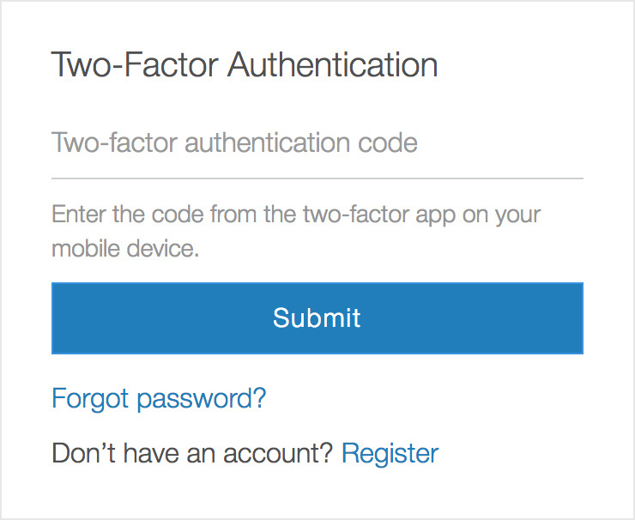Place cursor in the code entry field
Image resolution: width=635 pixels, height=520 pixels.
pos(317,142)
